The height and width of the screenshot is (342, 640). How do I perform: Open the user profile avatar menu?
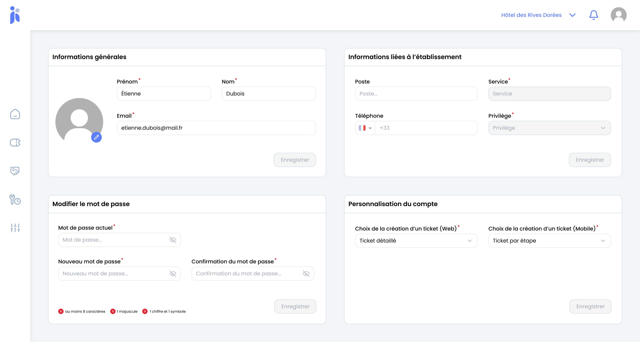coord(618,15)
